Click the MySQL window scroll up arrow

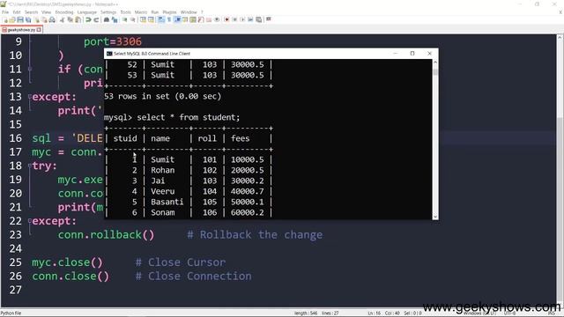(435, 63)
